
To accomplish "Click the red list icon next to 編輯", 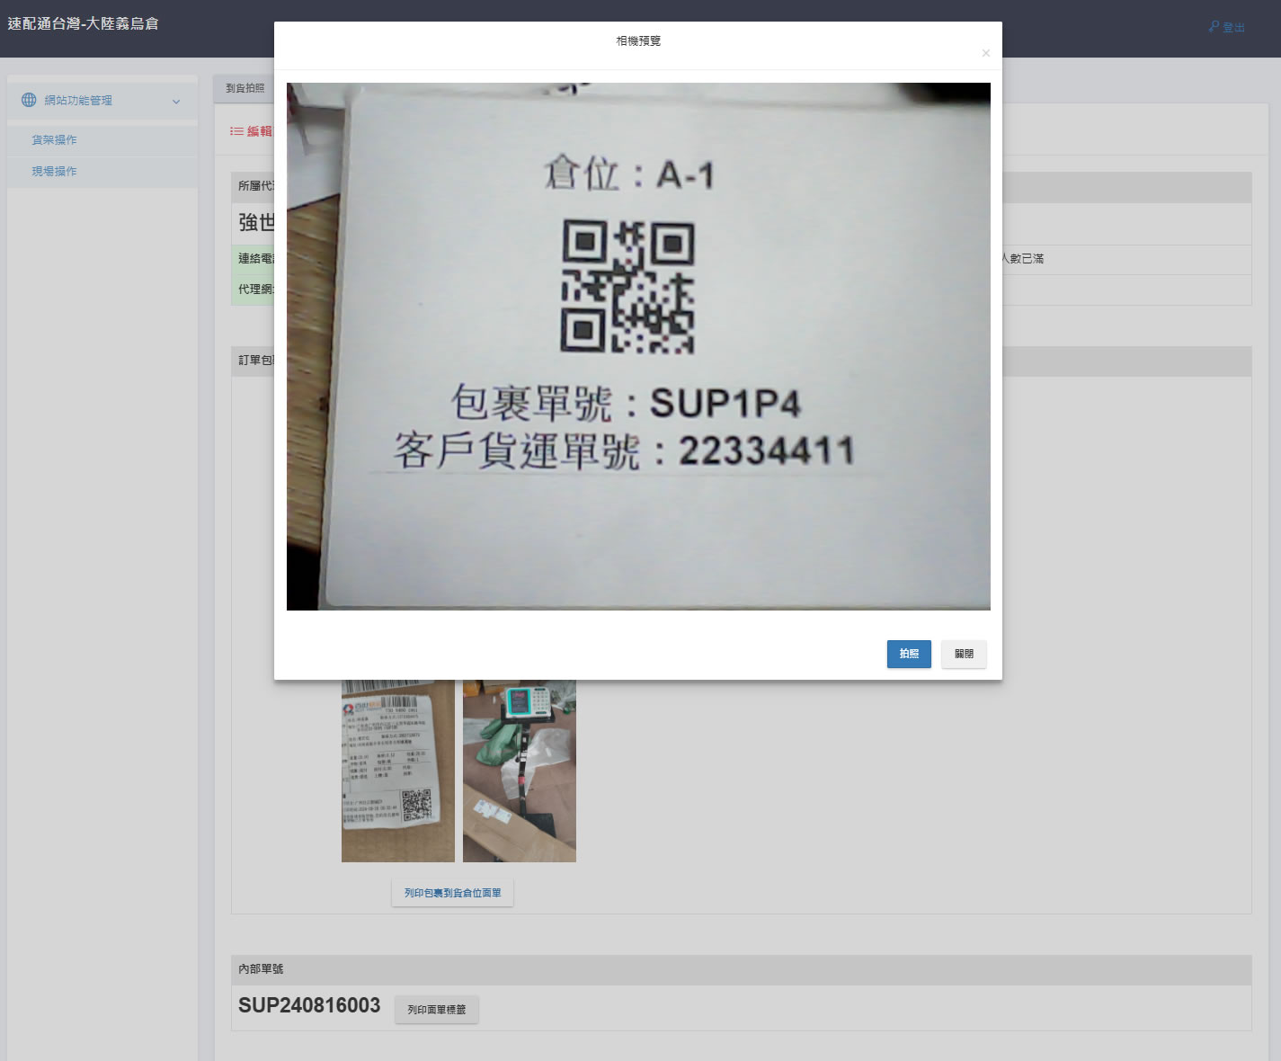I will pos(236,131).
